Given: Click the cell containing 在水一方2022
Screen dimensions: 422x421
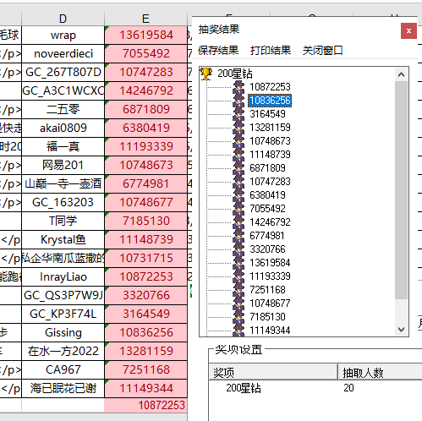Looking at the screenshot, I should coord(63,351).
